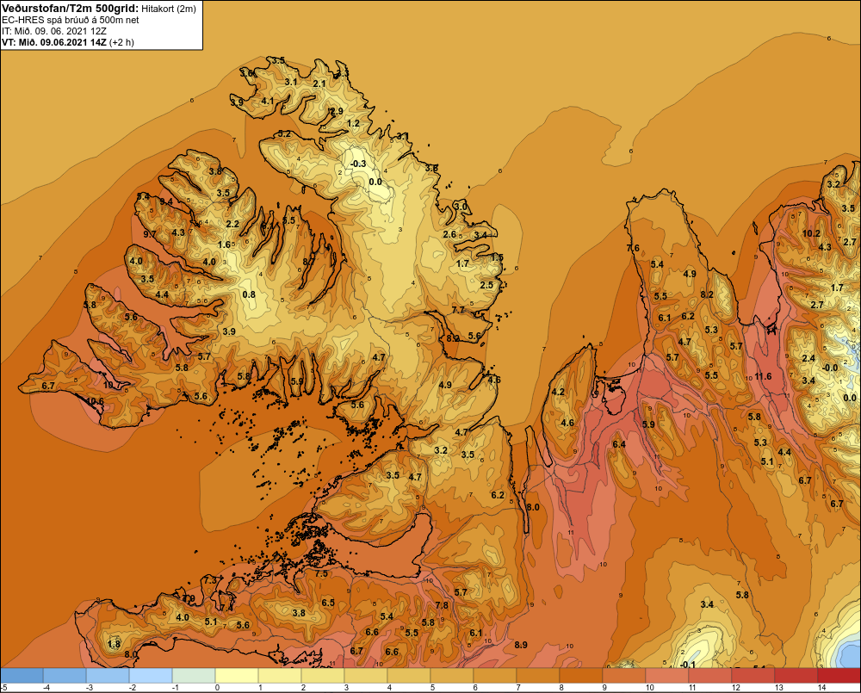Pick the darkest red swatch after 14
Screen dimensions: 861x693
tap(839, 675)
